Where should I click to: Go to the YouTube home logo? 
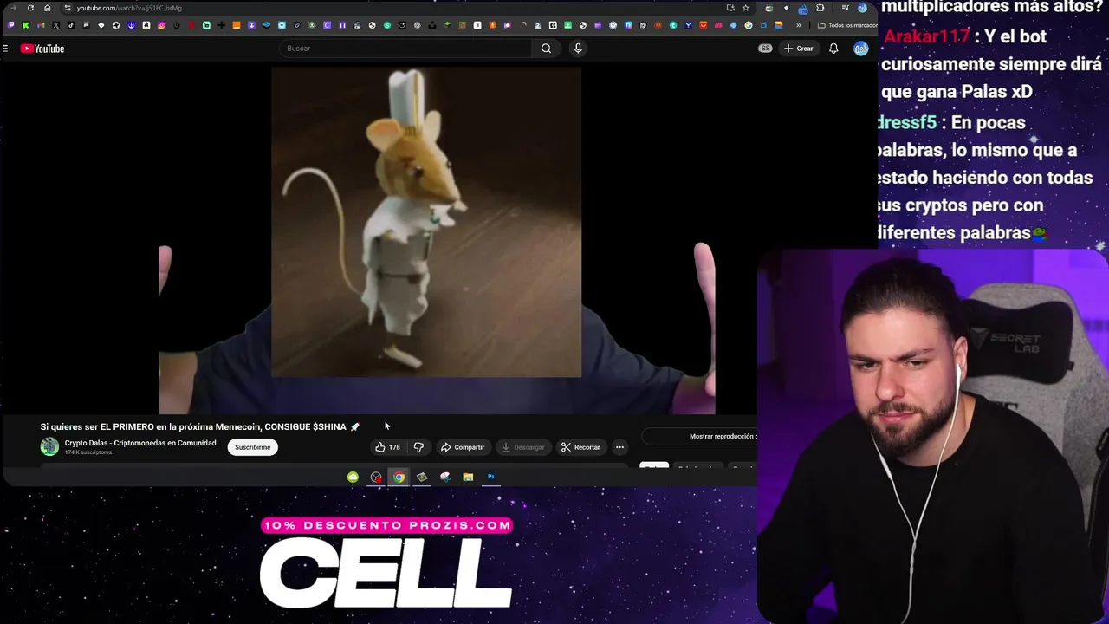tap(42, 49)
